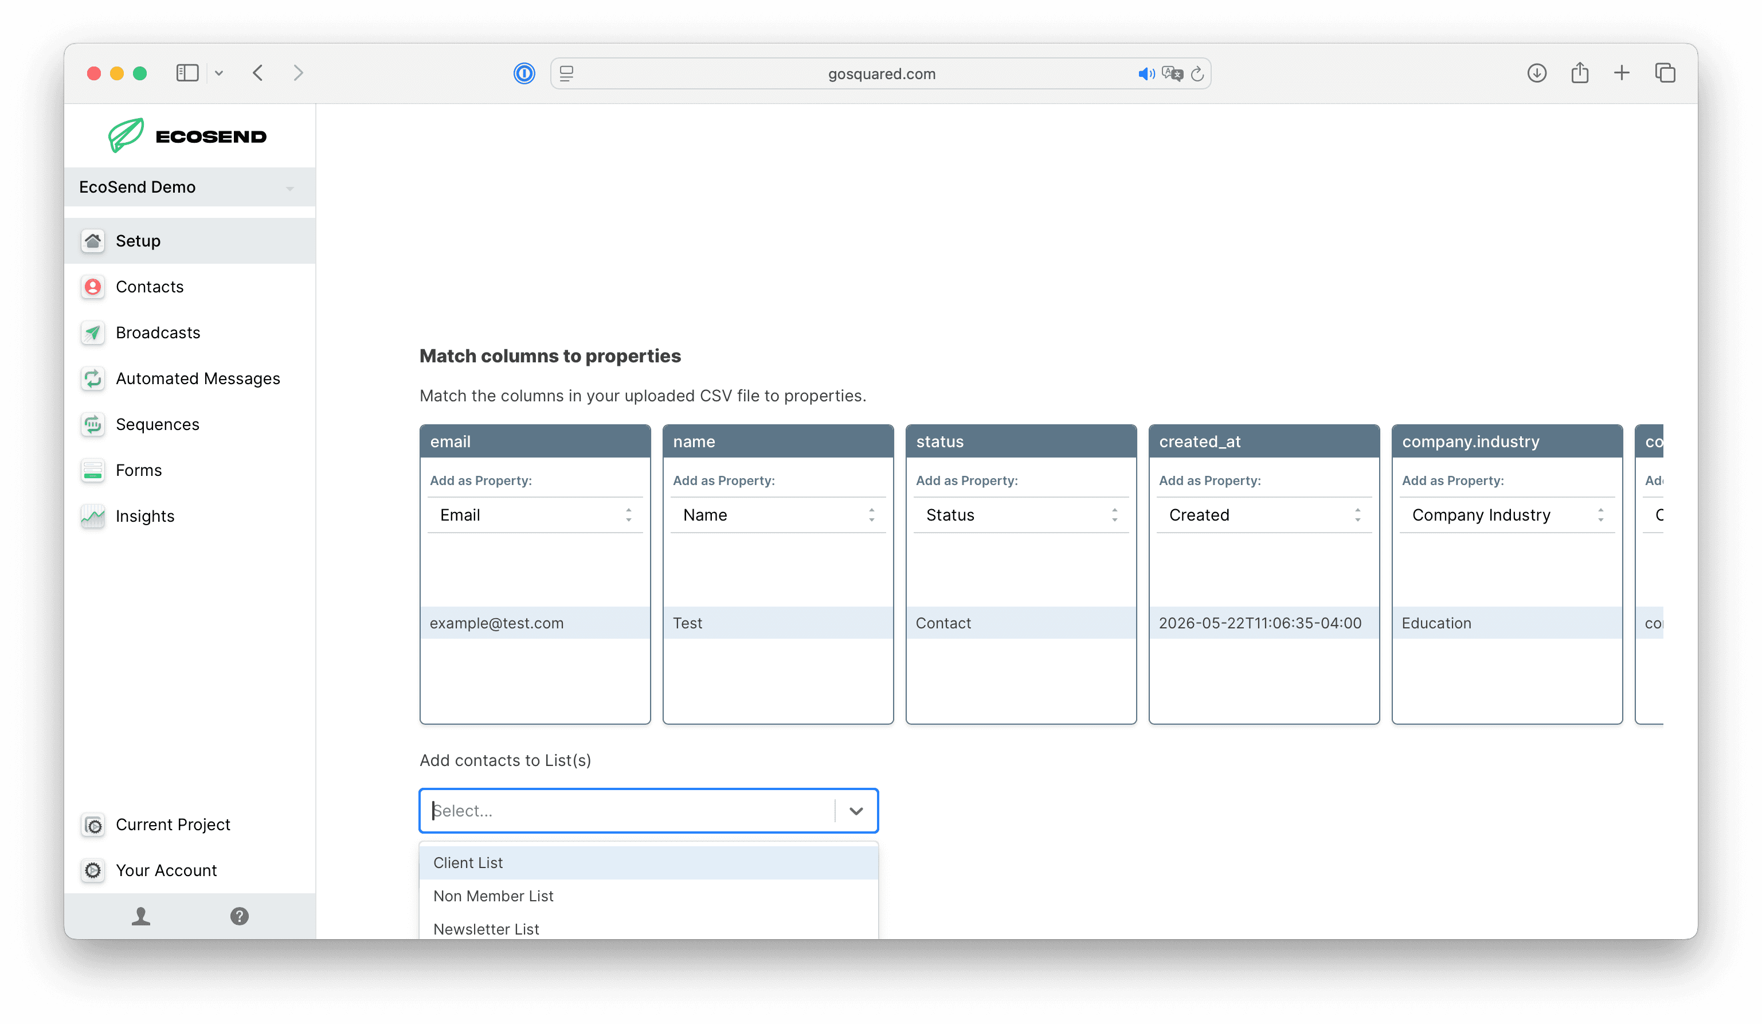1762x1024 pixels.
Task: Toggle the Safari sidebar icon
Action: point(187,73)
